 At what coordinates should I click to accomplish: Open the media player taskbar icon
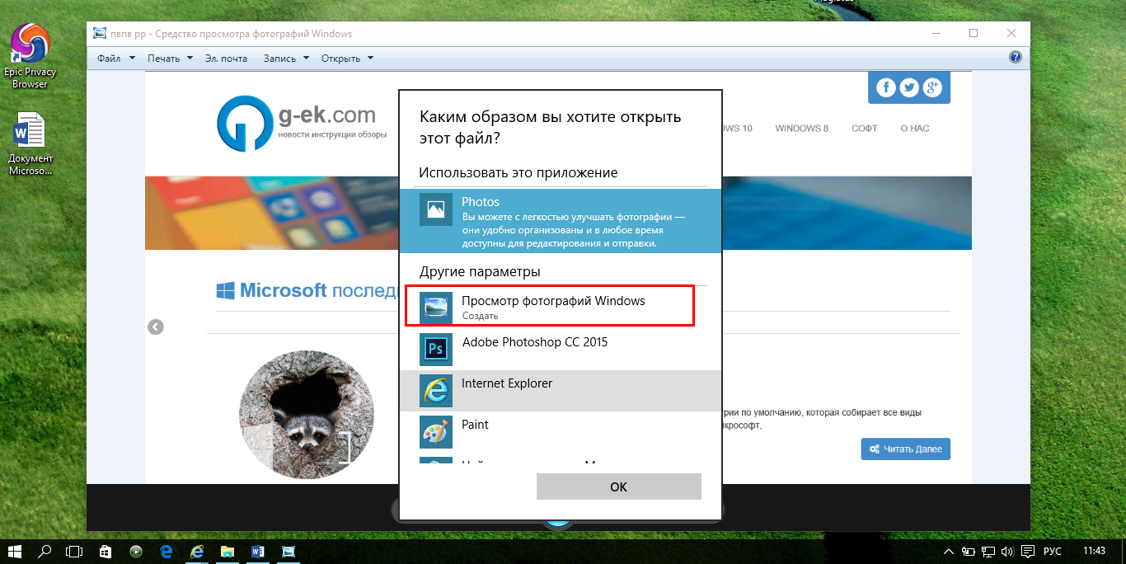[136, 551]
